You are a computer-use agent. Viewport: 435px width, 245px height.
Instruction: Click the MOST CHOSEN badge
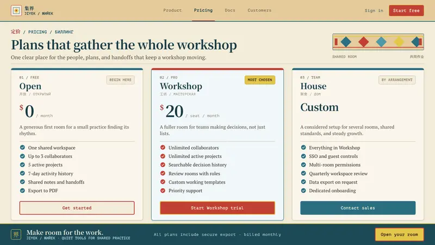tap(260, 79)
